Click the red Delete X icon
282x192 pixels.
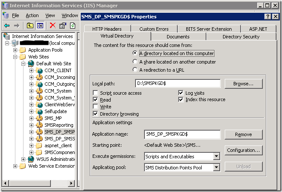[x=53, y=26]
